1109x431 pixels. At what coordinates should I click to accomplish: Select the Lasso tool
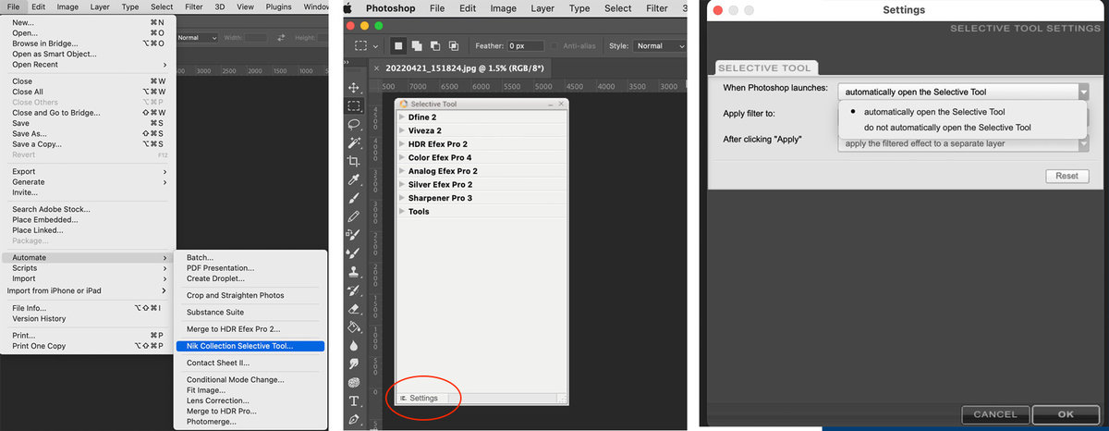point(354,125)
